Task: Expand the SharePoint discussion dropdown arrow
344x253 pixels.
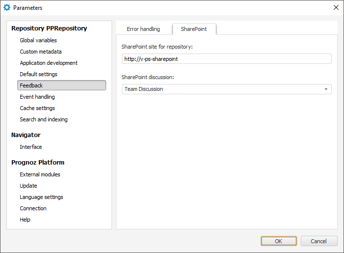Action: [326, 89]
